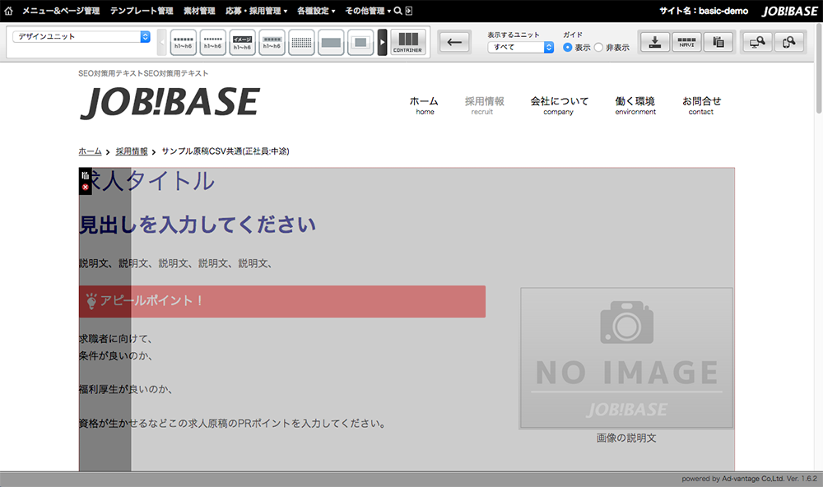The image size is (823, 487).
Task: Go to 会社について in the site navigation
Action: coord(559,104)
